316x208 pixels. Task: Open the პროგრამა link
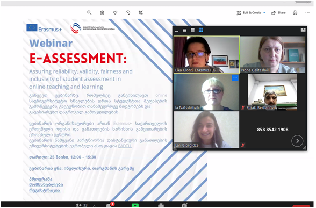(41, 179)
